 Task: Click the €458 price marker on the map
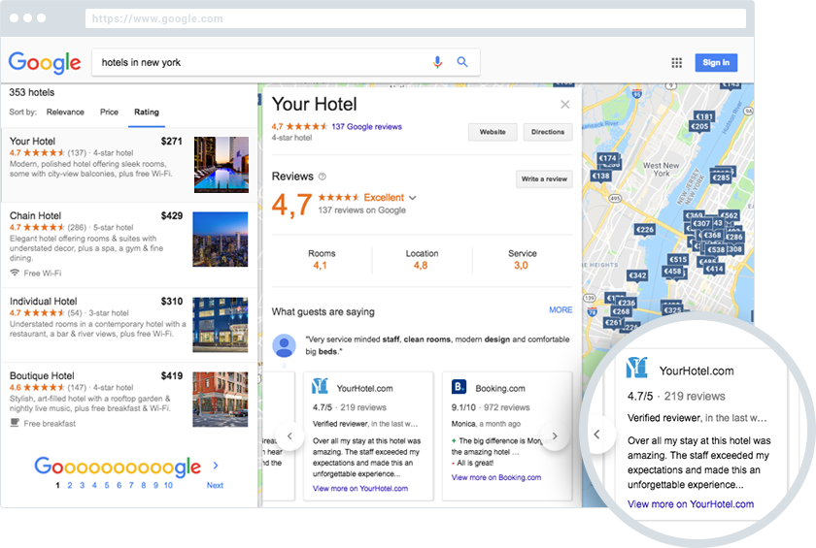point(672,272)
